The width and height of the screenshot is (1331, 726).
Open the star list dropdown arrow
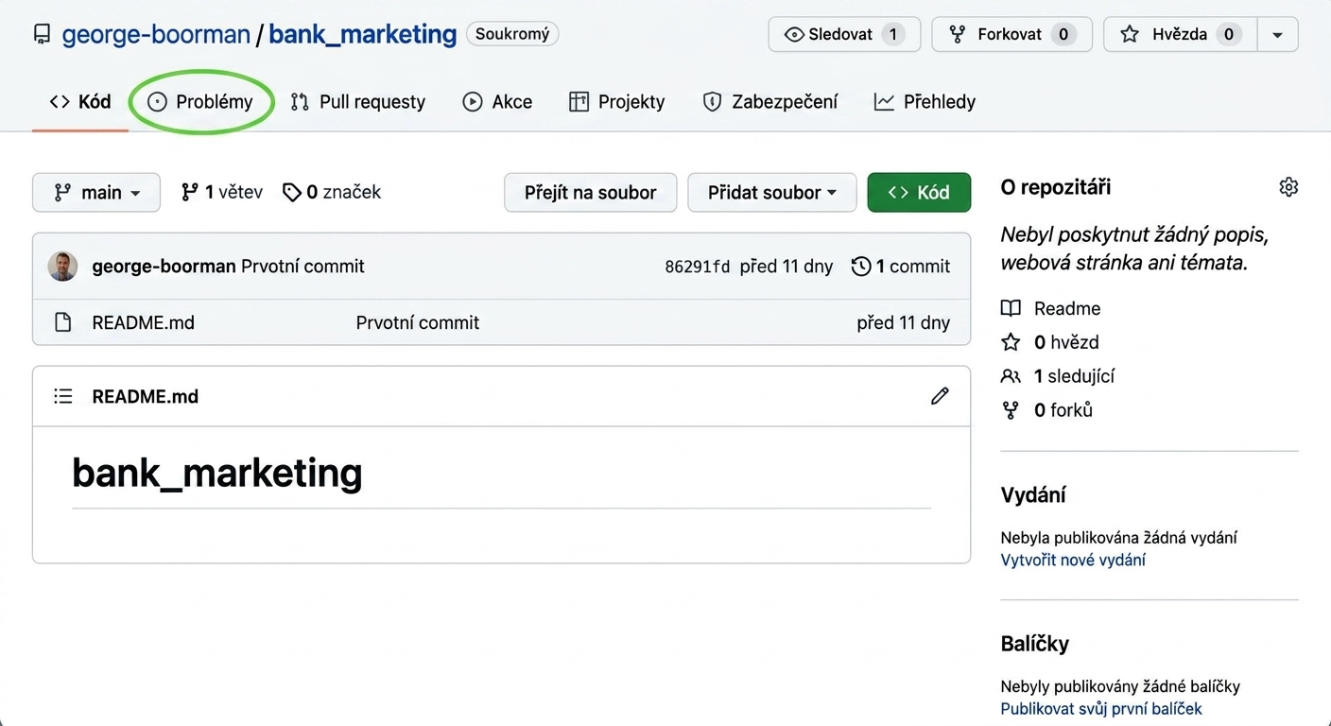1277,35
